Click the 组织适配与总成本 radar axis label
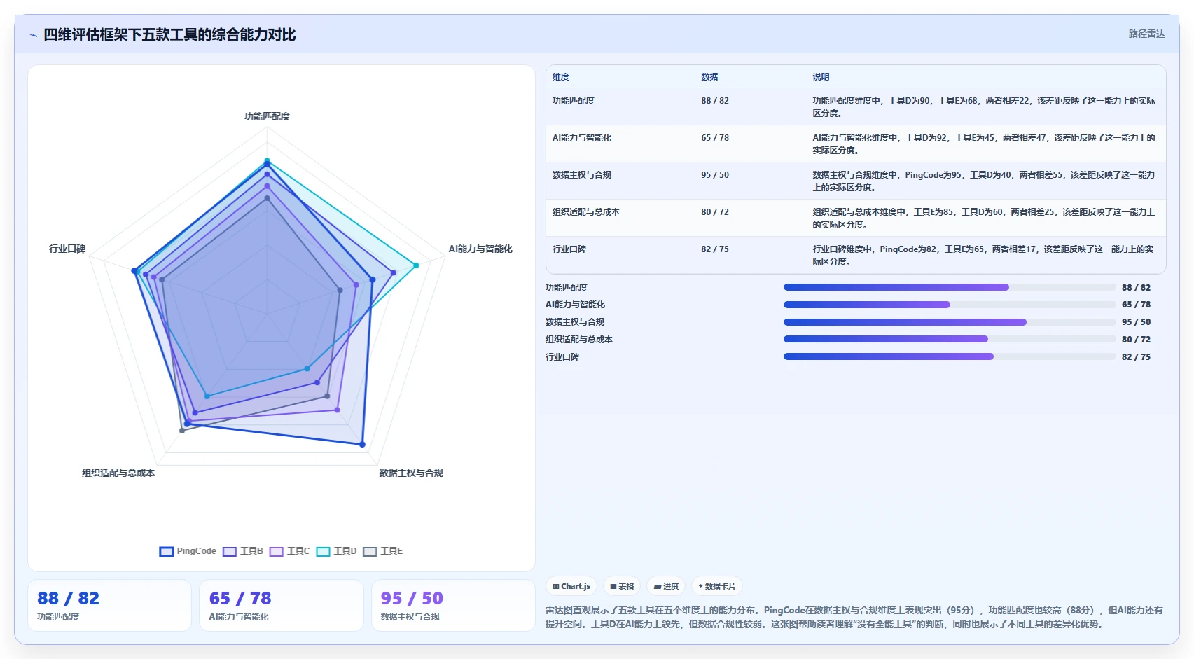Image resolution: width=1194 pixels, height=659 pixels. point(118,473)
